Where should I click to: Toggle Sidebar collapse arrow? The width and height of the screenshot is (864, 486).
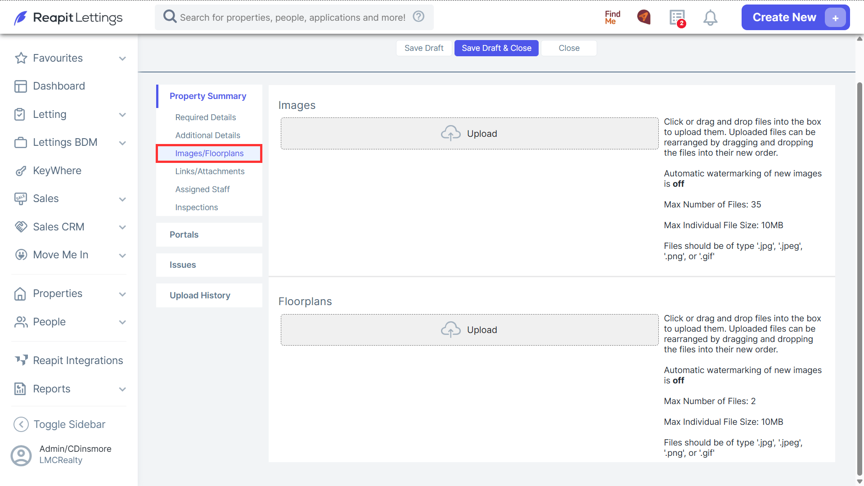tap(21, 424)
